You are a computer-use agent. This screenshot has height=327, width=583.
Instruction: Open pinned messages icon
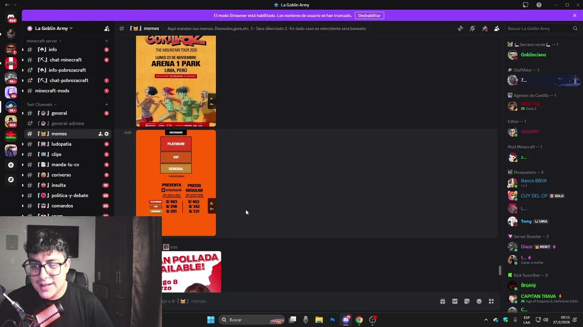[x=485, y=28]
